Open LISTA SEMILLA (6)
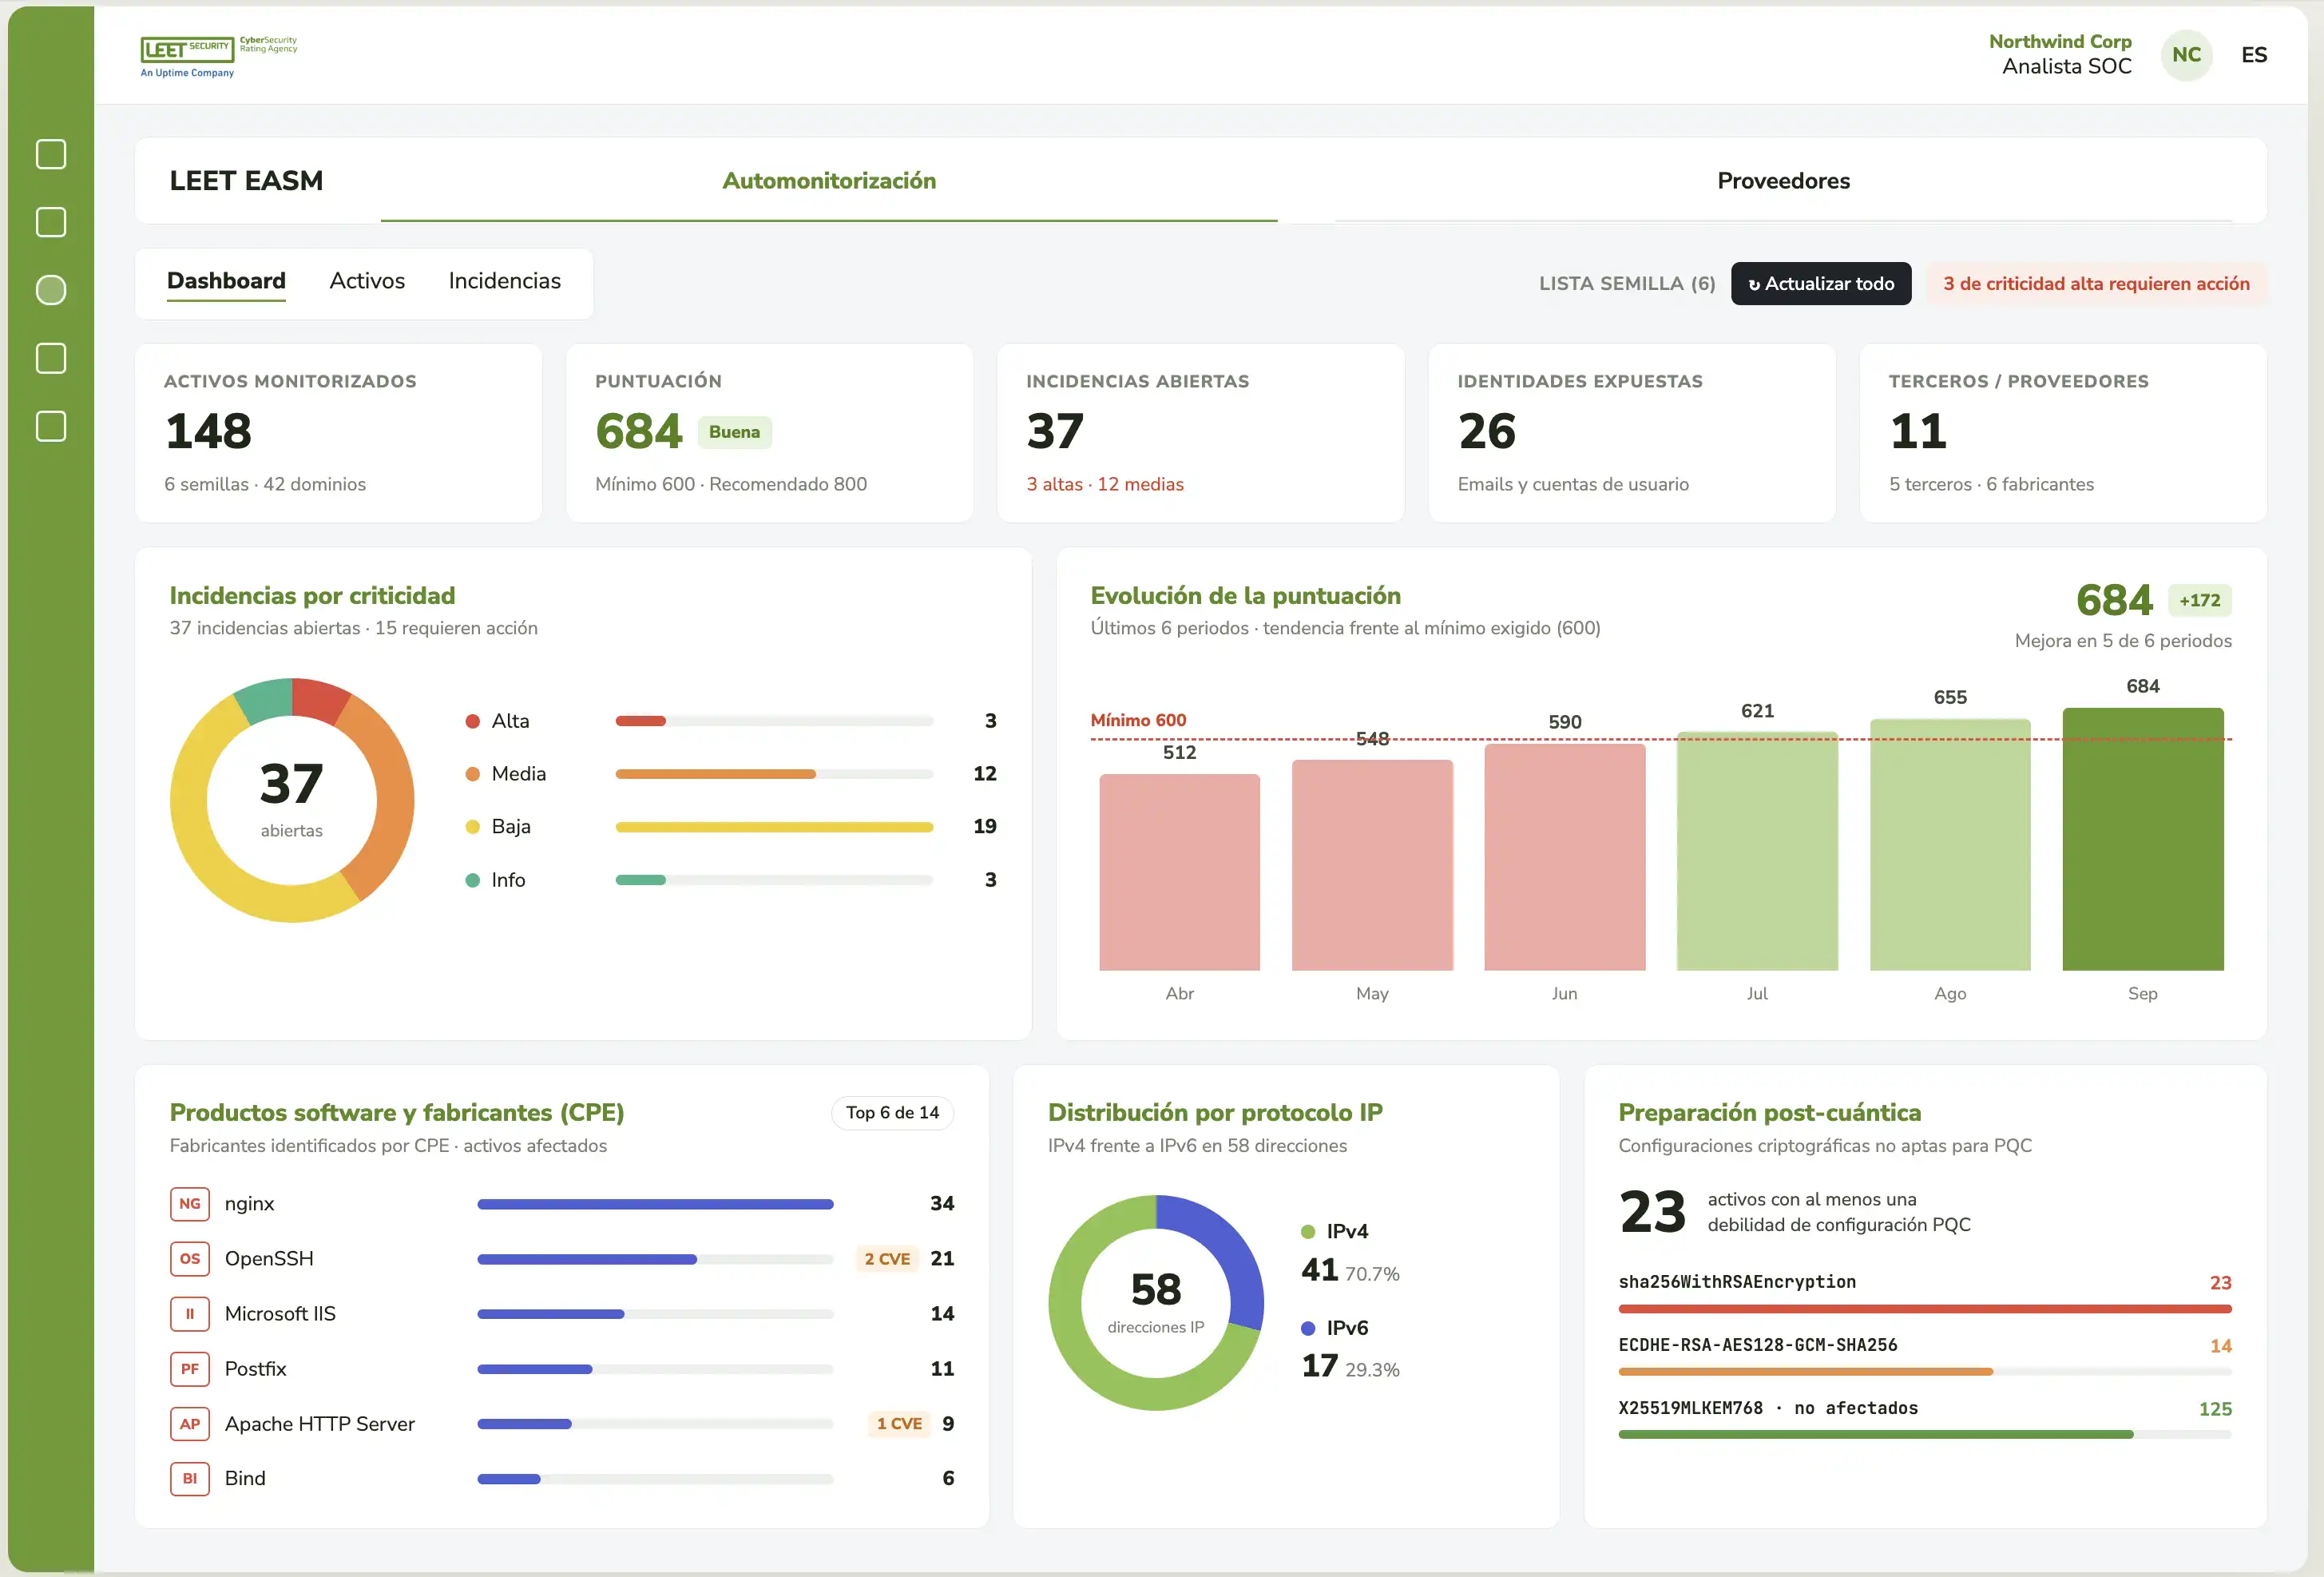2324x1577 pixels. click(x=1627, y=284)
